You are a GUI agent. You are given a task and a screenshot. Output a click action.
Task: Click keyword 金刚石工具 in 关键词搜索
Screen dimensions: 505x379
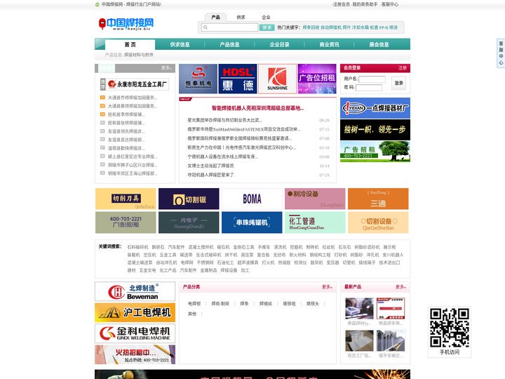tap(244, 247)
